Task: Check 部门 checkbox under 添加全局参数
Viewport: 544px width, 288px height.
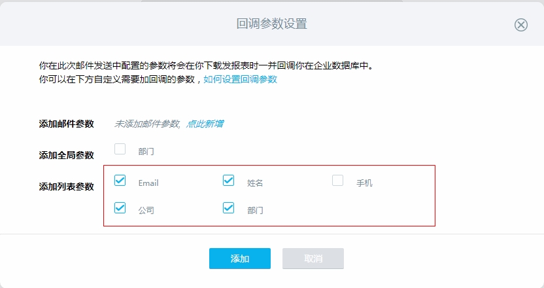Action: tap(120, 149)
